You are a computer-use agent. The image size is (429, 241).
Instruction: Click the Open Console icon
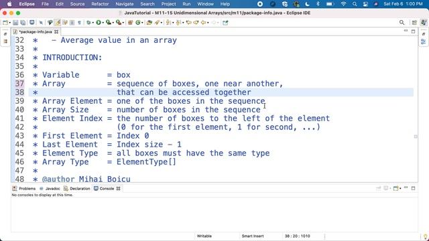click(395, 188)
